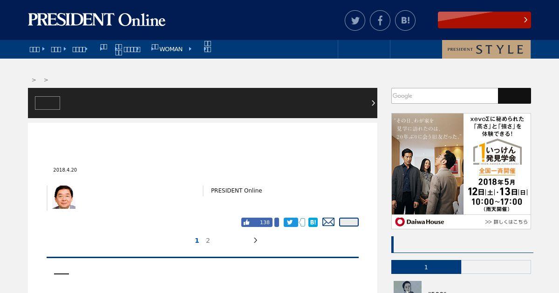This screenshot has height=293, width=559.
Task: Click the Hatena B! circle icon in header
Action: tap(405, 20)
